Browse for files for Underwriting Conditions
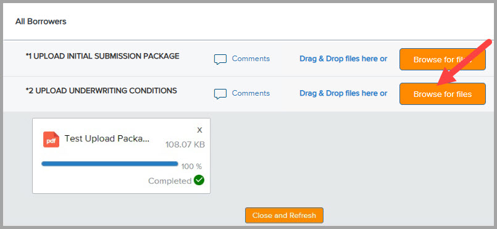This screenshot has height=229, width=497. click(x=443, y=94)
